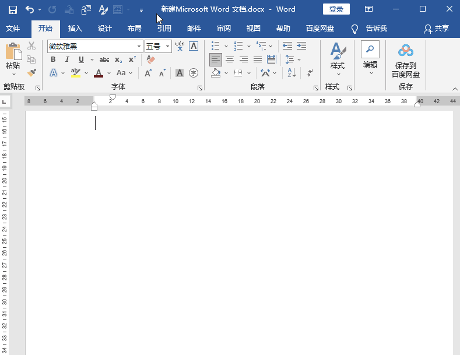
Task: Expand the multilevel list dropdown arrow
Action: coord(271,46)
